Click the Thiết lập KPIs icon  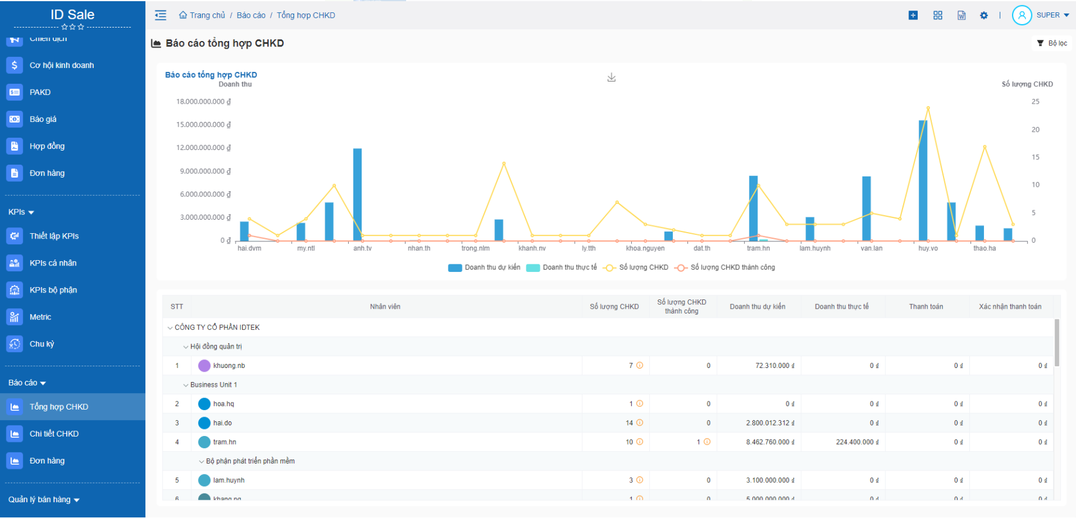pos(15,236)
